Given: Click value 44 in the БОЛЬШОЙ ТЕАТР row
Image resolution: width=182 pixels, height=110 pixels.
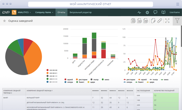Looking at the screenshot, I should [113, 98].
